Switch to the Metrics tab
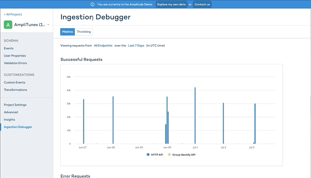 click(68, 32)
